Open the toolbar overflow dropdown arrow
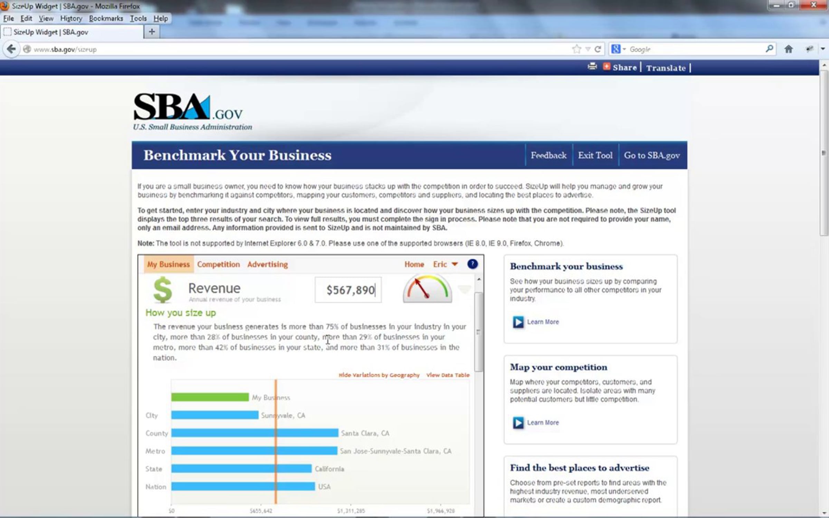The height and width of the screenshot is (518, 829). coord(823,49)
